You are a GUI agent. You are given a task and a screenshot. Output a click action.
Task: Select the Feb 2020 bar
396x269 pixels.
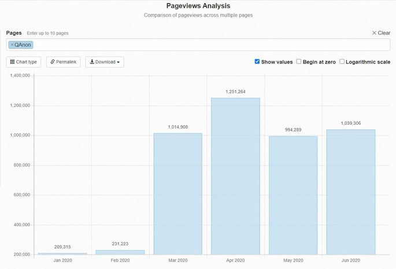(x=120, y=252)
